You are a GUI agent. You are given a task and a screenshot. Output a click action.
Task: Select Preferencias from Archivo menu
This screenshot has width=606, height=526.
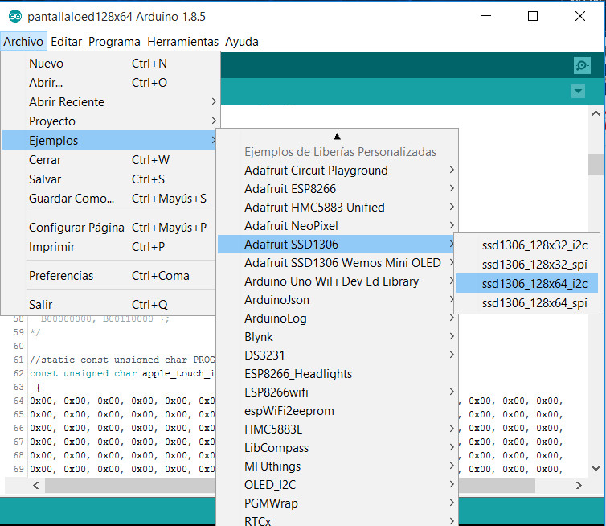click(61, 276)
